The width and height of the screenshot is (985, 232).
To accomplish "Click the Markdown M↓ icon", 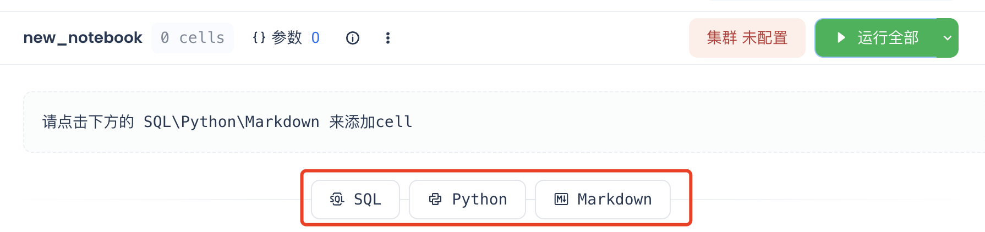I will pos(561,199).
